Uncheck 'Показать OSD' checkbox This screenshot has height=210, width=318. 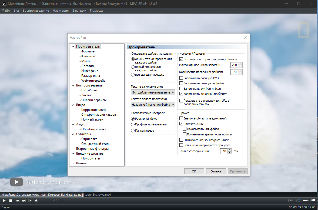pos(181,124)
